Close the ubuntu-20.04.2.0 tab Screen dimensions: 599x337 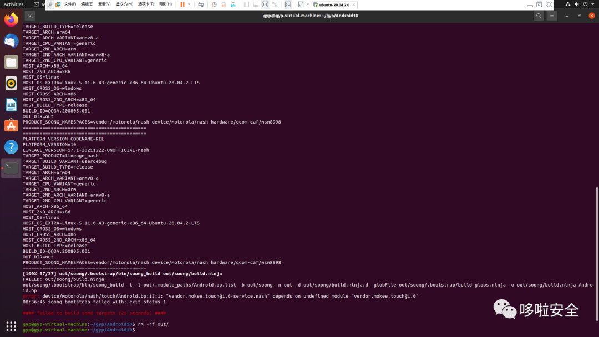[x=354, y=5]
